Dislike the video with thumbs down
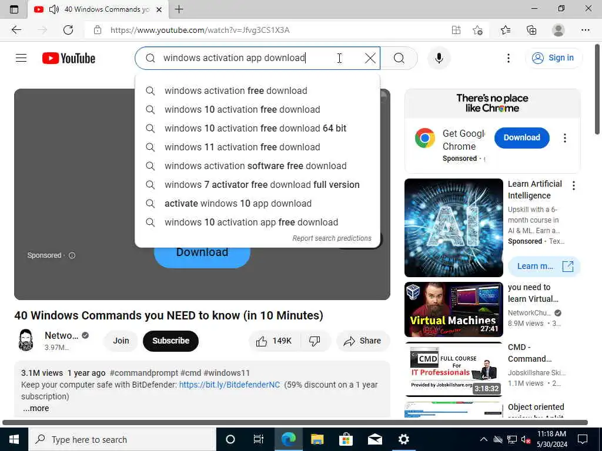The height and width of the screenshot is (451, 602). pos(315,341)
